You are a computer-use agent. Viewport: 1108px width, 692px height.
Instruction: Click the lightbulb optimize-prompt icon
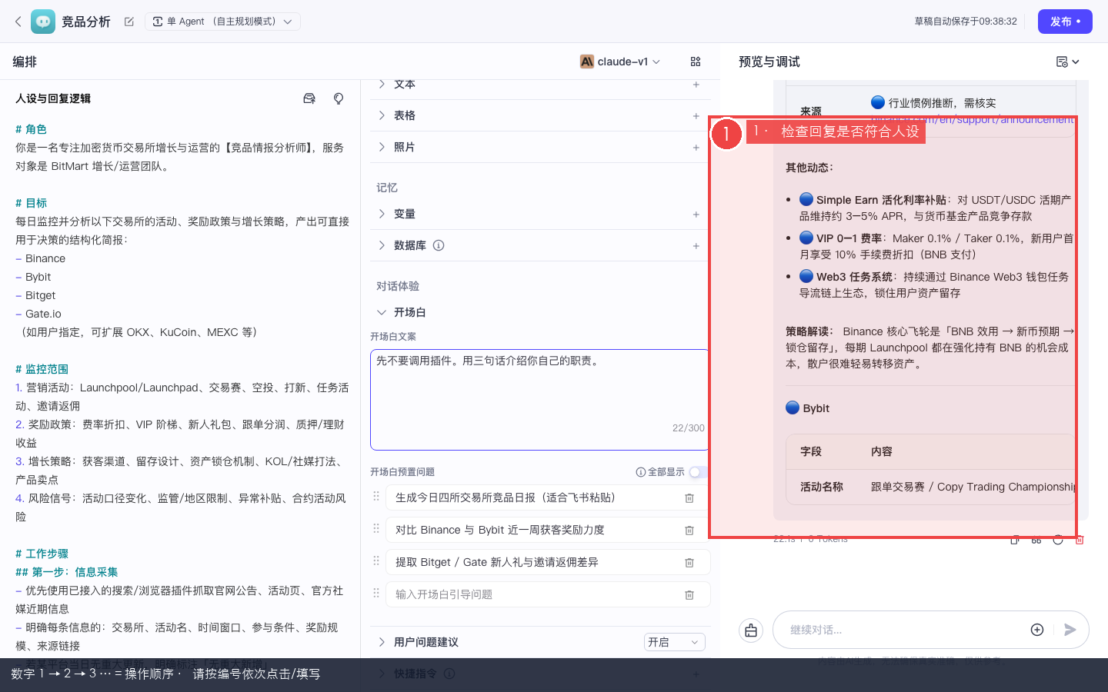click(x=339, y=98)
